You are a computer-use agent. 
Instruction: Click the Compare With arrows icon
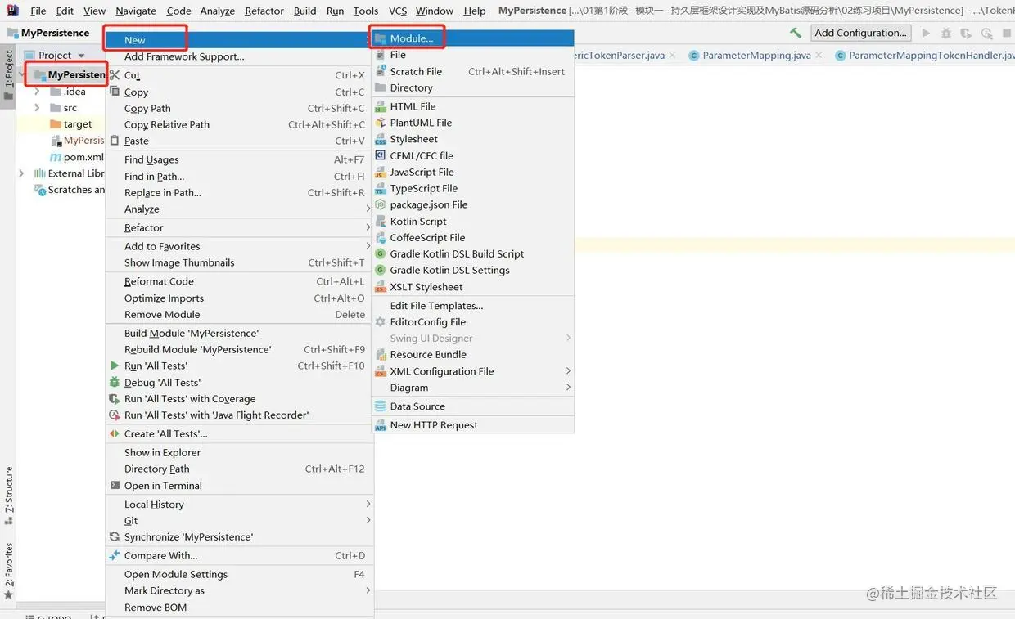coord(115,555)
